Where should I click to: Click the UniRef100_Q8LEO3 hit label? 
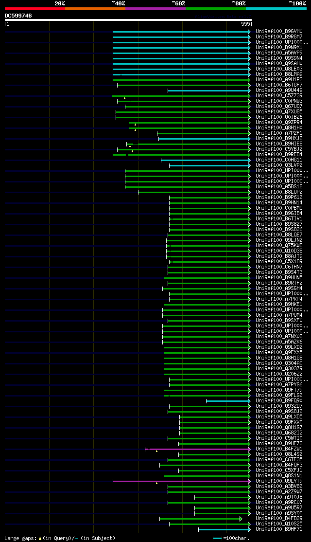[x=279, y=69]
